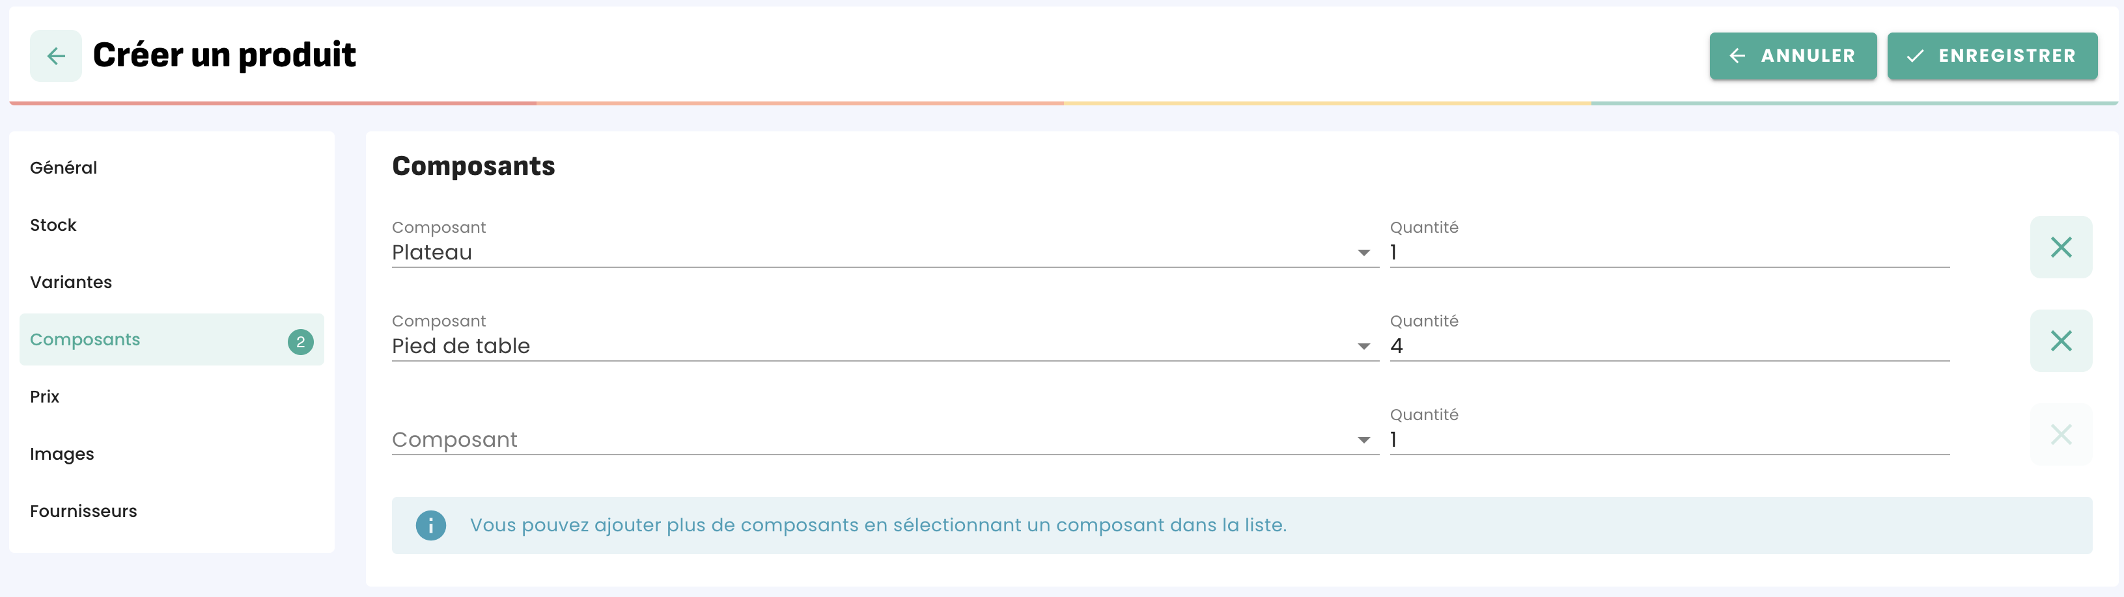Image resolution: width=2124 pixels, height=597 pixels.
Task: Click the info icon in the blue notice
Action: (430, 525)
